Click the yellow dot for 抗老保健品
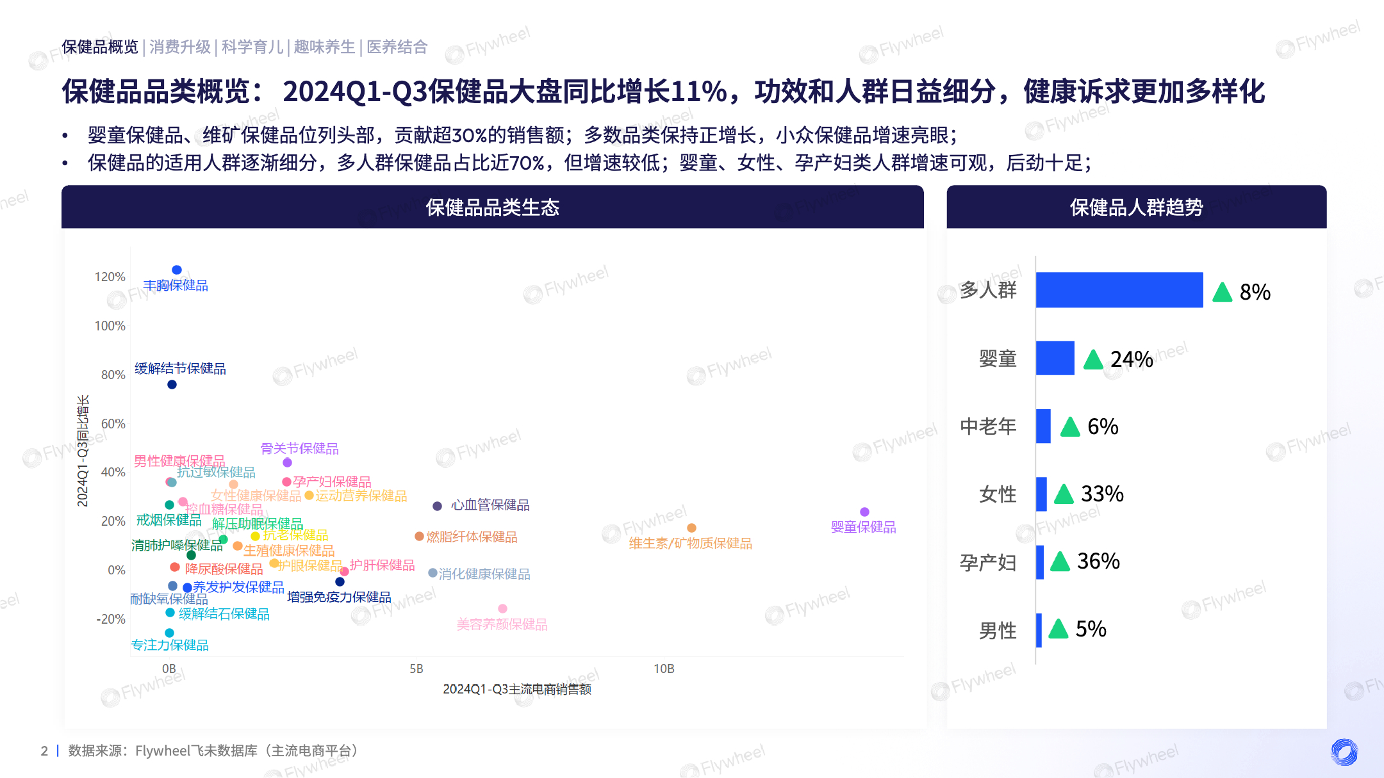The image size is (1384, 778). (255, 536)
